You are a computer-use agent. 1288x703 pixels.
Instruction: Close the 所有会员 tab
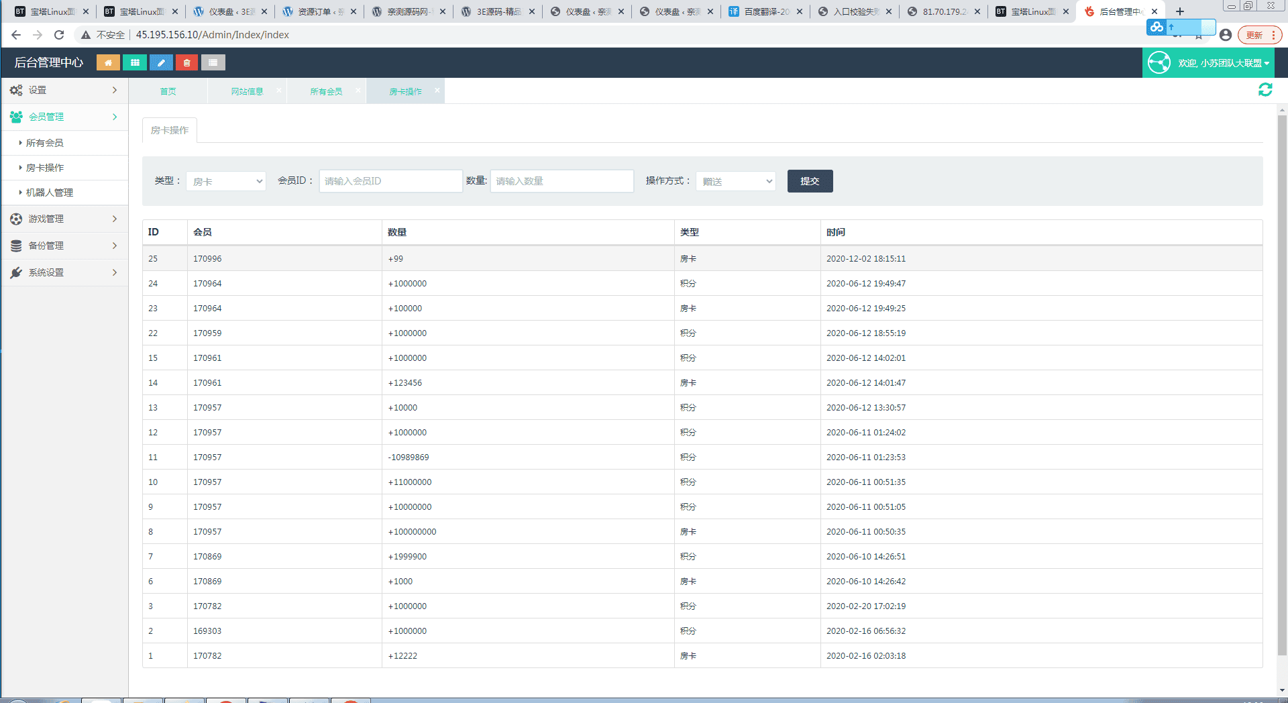[x=358, y=90]
